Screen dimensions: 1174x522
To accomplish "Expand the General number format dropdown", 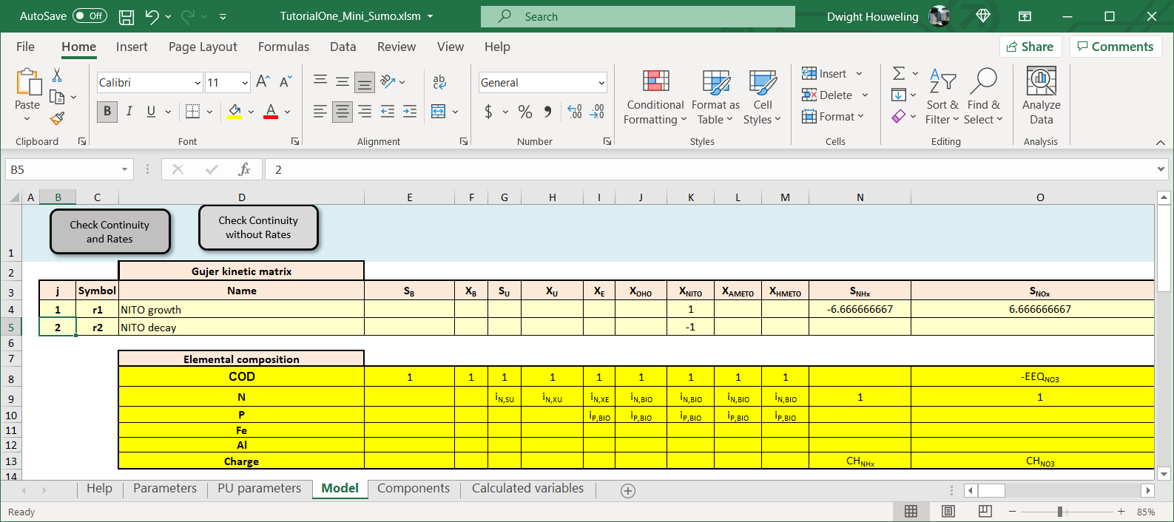I will tap(601, 83).
